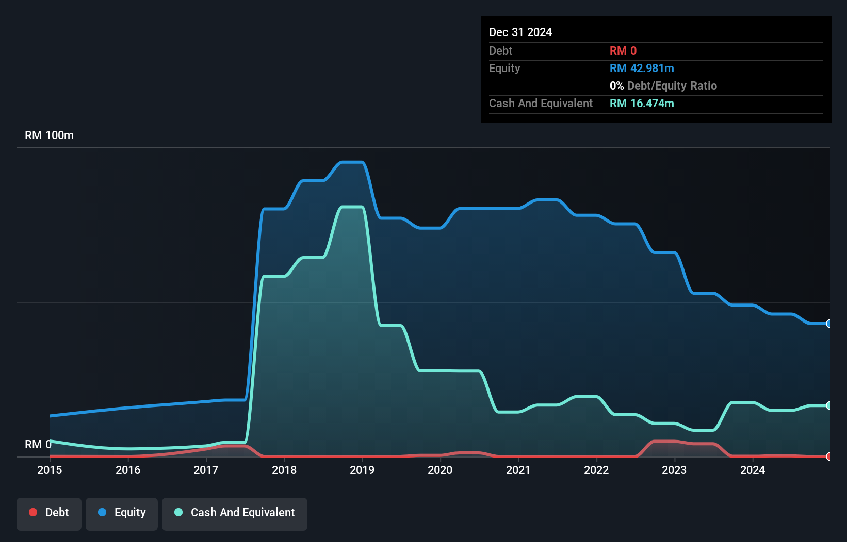
Task: Click the 2022 x-axis label
Action: pos(596,470)
